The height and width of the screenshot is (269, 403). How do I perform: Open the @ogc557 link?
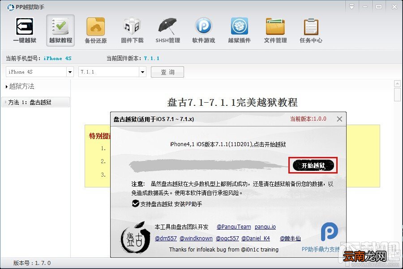pyautogui.click(x=227, y=239)
